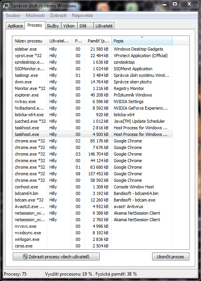Select the listicka-x64.exe process

tap(92, 115)
